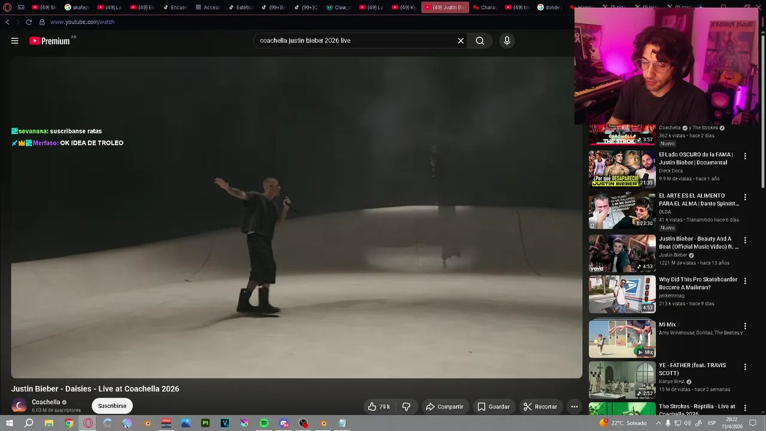Start voice search with the microphone
Image resolution: width=766 pixels, height=431 pixels.
(507, 41)
